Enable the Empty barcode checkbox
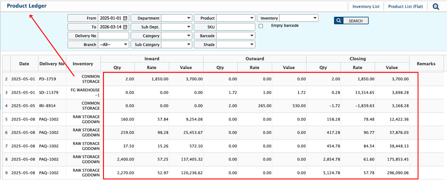Viewport: 447px width, 186px height. pos(261,26)
